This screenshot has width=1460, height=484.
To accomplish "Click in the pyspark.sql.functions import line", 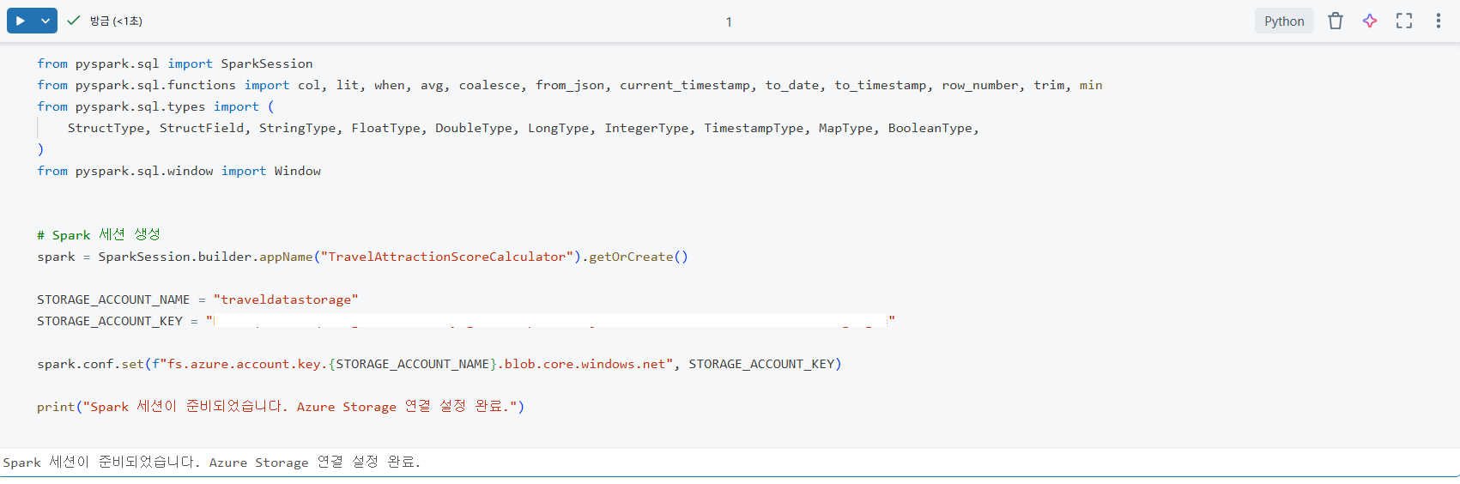I will 570,85.
